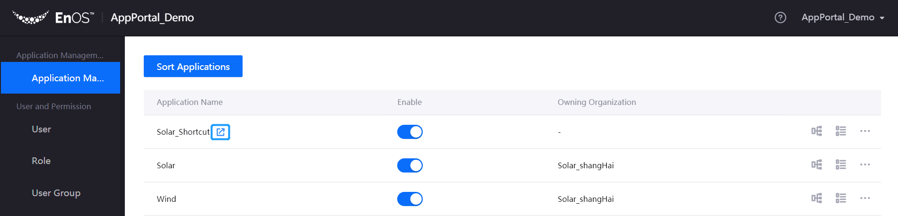Open list icon for Wind row
The image size is (898, 216).
[x=841, y=198]
